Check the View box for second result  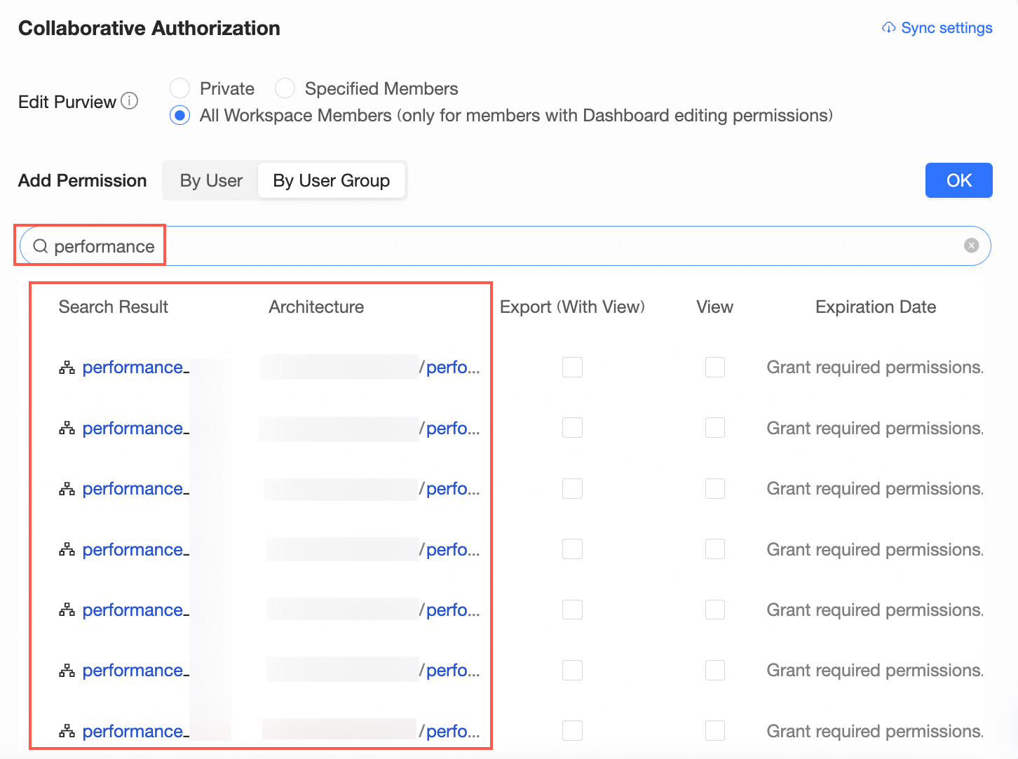714,428
